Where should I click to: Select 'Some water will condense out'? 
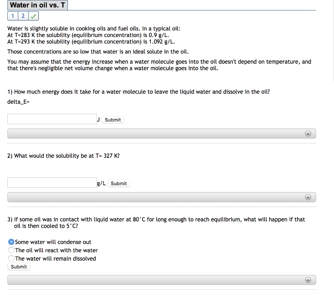click(x=11, y=242)
